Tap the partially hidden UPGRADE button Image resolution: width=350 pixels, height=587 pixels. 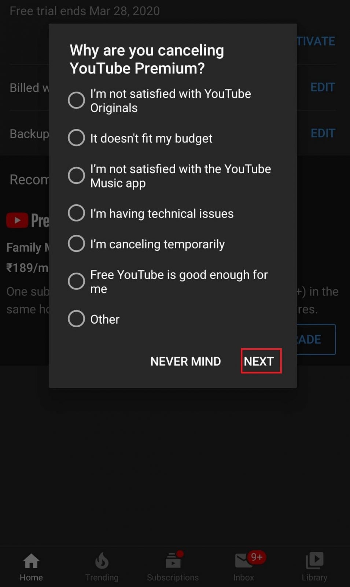(x=316, y=339)
